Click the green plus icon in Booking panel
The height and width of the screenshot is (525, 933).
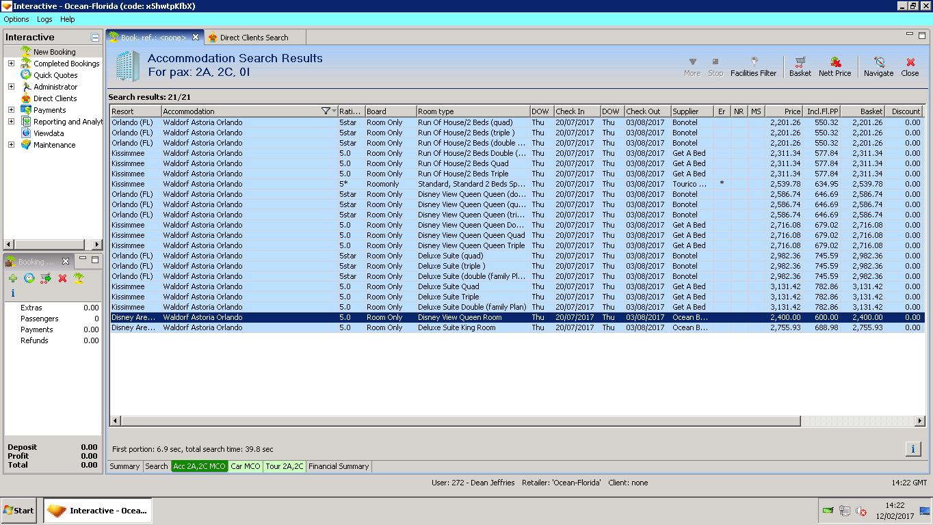click(x=13, y=278)
